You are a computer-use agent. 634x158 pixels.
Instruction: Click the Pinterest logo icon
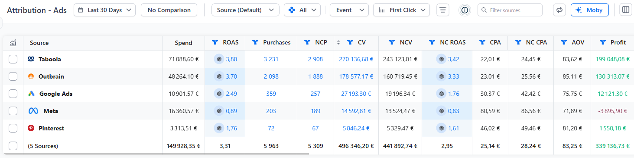(31, 128)
